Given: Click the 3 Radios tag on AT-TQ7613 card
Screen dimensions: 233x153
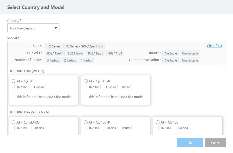Looking at the screenshot, I should pyautogui.click(x=39, y=87).
